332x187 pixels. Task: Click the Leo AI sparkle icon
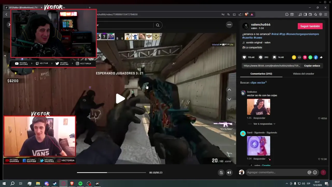(315, 15)
